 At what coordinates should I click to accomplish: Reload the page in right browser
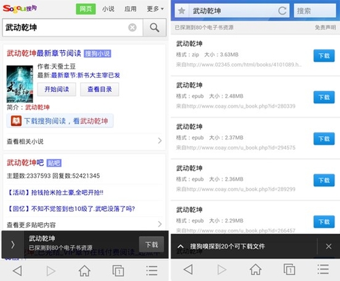(282, 11)
